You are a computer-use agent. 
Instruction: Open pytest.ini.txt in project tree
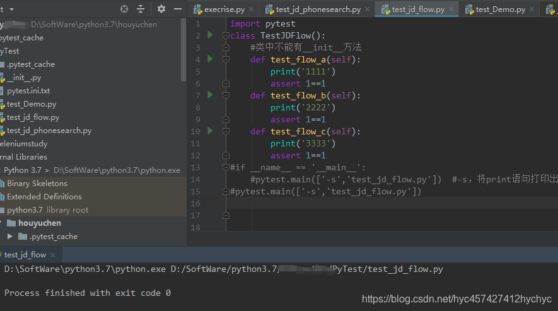(28, 91)
